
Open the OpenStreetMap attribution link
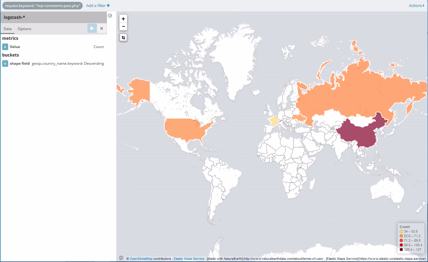[141, 259]
